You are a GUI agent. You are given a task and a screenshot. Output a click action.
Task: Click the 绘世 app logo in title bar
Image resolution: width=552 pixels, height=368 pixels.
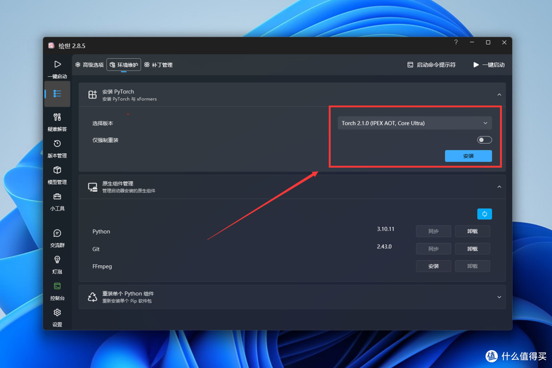[x=52, y=45]
